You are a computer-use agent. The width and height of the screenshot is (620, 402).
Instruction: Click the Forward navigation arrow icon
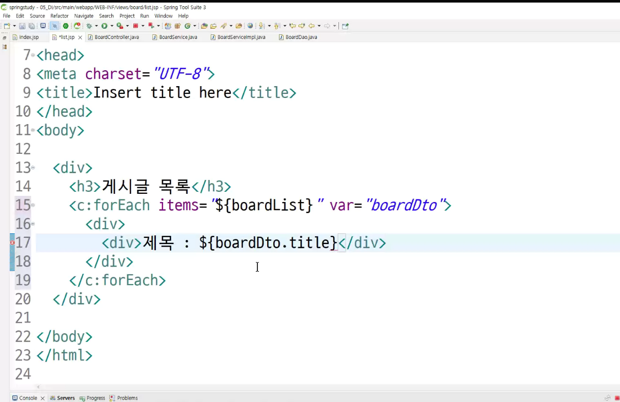327,26
